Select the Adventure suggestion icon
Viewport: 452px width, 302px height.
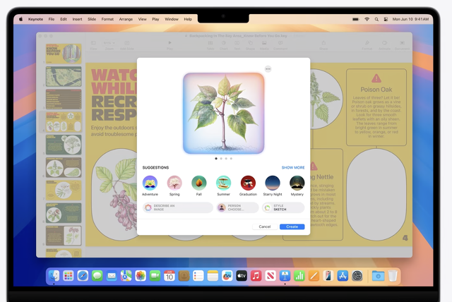(x=150, y=183)
